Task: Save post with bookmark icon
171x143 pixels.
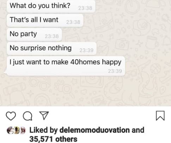Action: pyautogui.click(x=160, y=116)
